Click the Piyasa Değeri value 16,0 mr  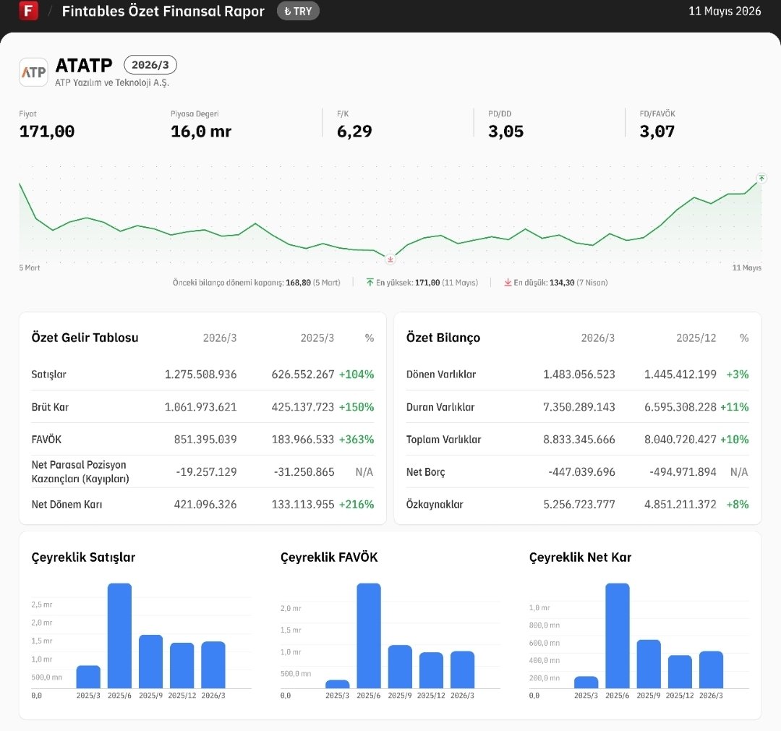point(201,132)
